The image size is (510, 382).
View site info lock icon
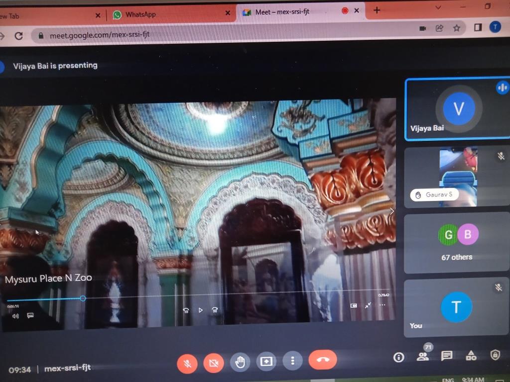click(x=41, y=35)
